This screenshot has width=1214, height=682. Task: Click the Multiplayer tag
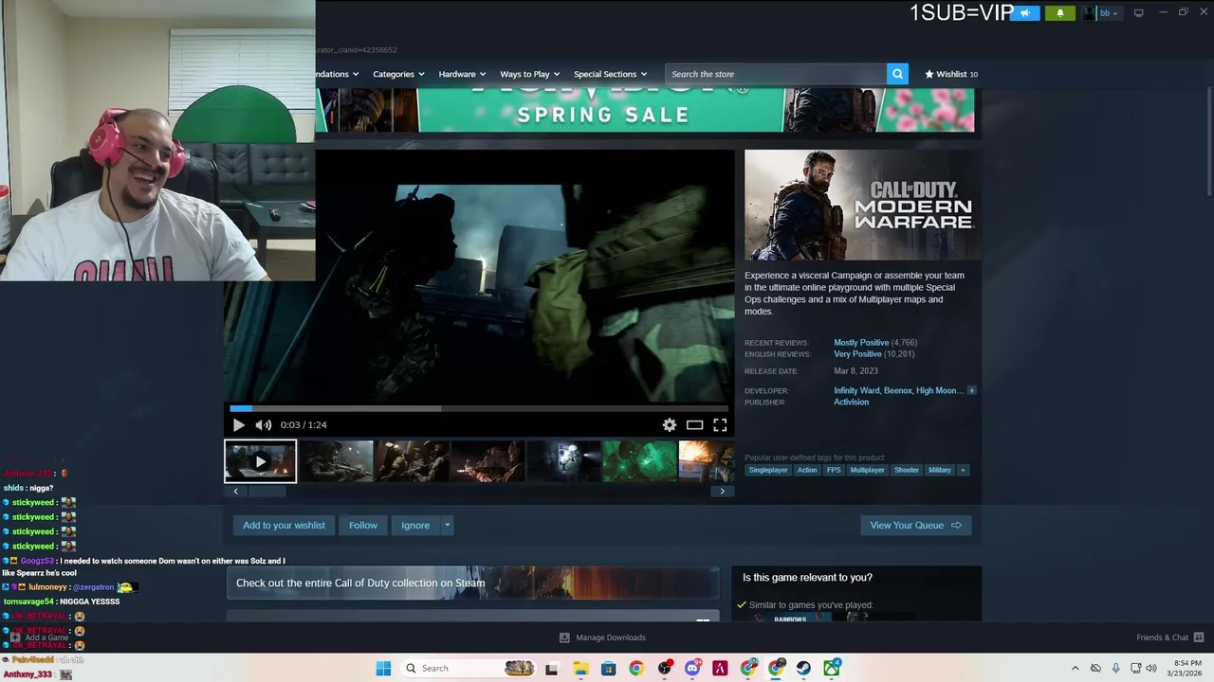(867, 470)
